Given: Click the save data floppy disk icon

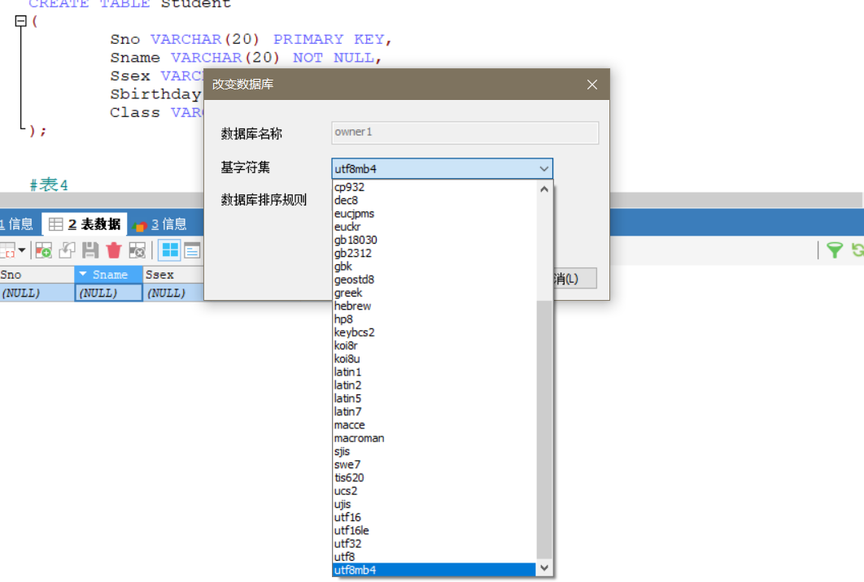Looking at the screenshot, I should coord(90,250).
